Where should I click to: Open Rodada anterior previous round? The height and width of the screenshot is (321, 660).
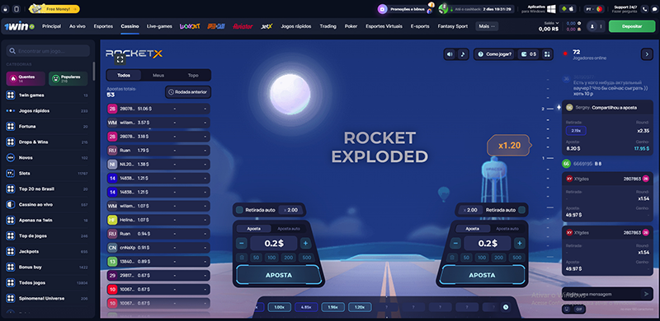click(188, 92)
